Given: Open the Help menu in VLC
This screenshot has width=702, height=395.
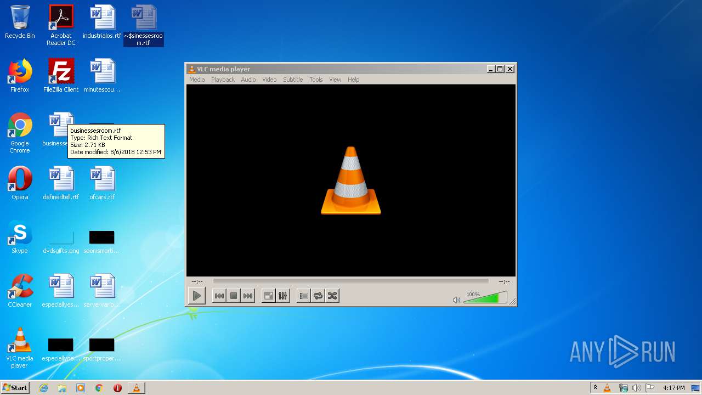Looking at the screenshot, I should pos(354,80).
